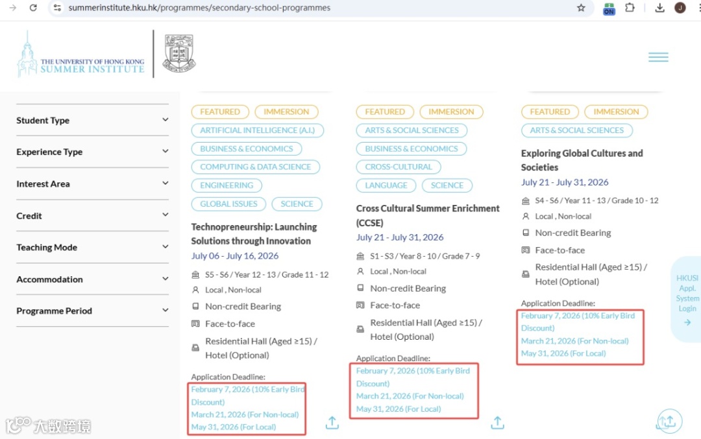The width and height of the screenshot is (701, 439).
Task: Open the browser downloads icon
Action: pos(659,8)
